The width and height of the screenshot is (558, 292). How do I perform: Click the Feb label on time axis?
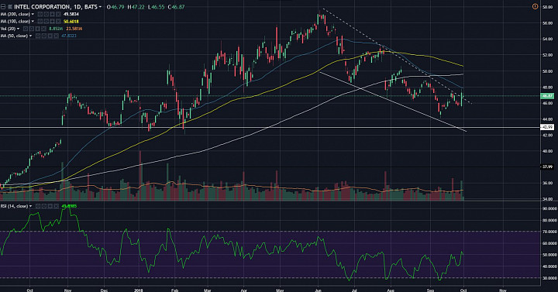(174, 290)
